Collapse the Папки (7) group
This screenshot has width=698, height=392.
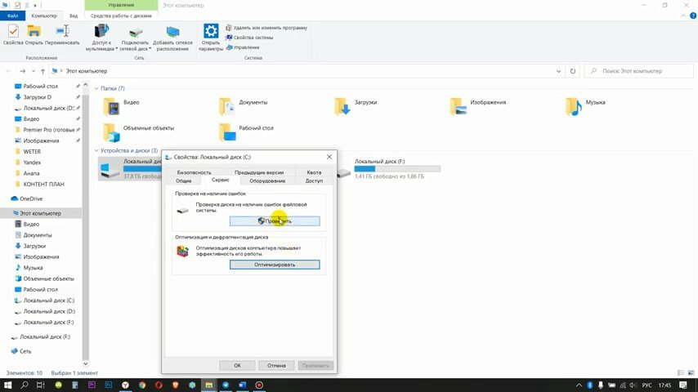[x=96, y=88]
